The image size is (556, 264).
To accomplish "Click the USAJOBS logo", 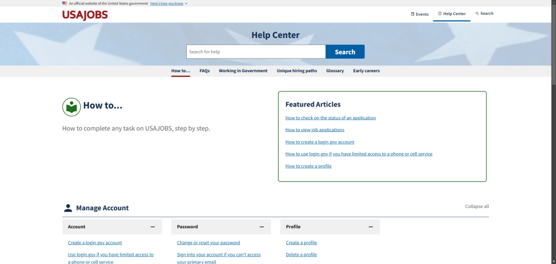I will pyautogui.click(x=85, y=15).
